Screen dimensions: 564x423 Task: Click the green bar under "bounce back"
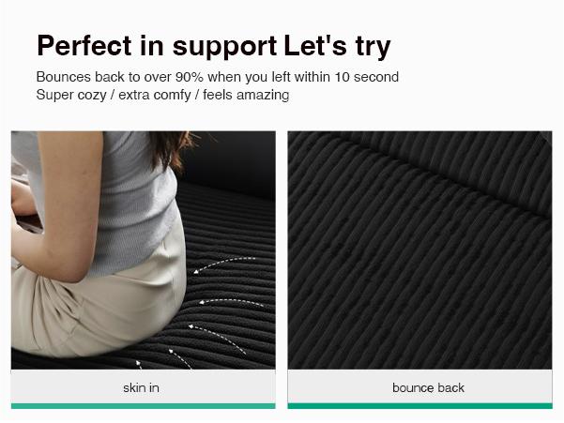coord(419,406)
